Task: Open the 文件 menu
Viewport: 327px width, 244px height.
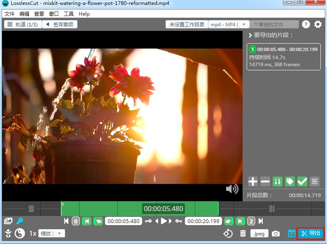Action: pos(9,14)
